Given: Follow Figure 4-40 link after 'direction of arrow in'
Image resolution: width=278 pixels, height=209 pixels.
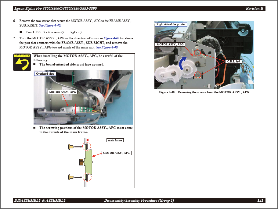Looking at the screenshot, I should [x=111, y=38].
